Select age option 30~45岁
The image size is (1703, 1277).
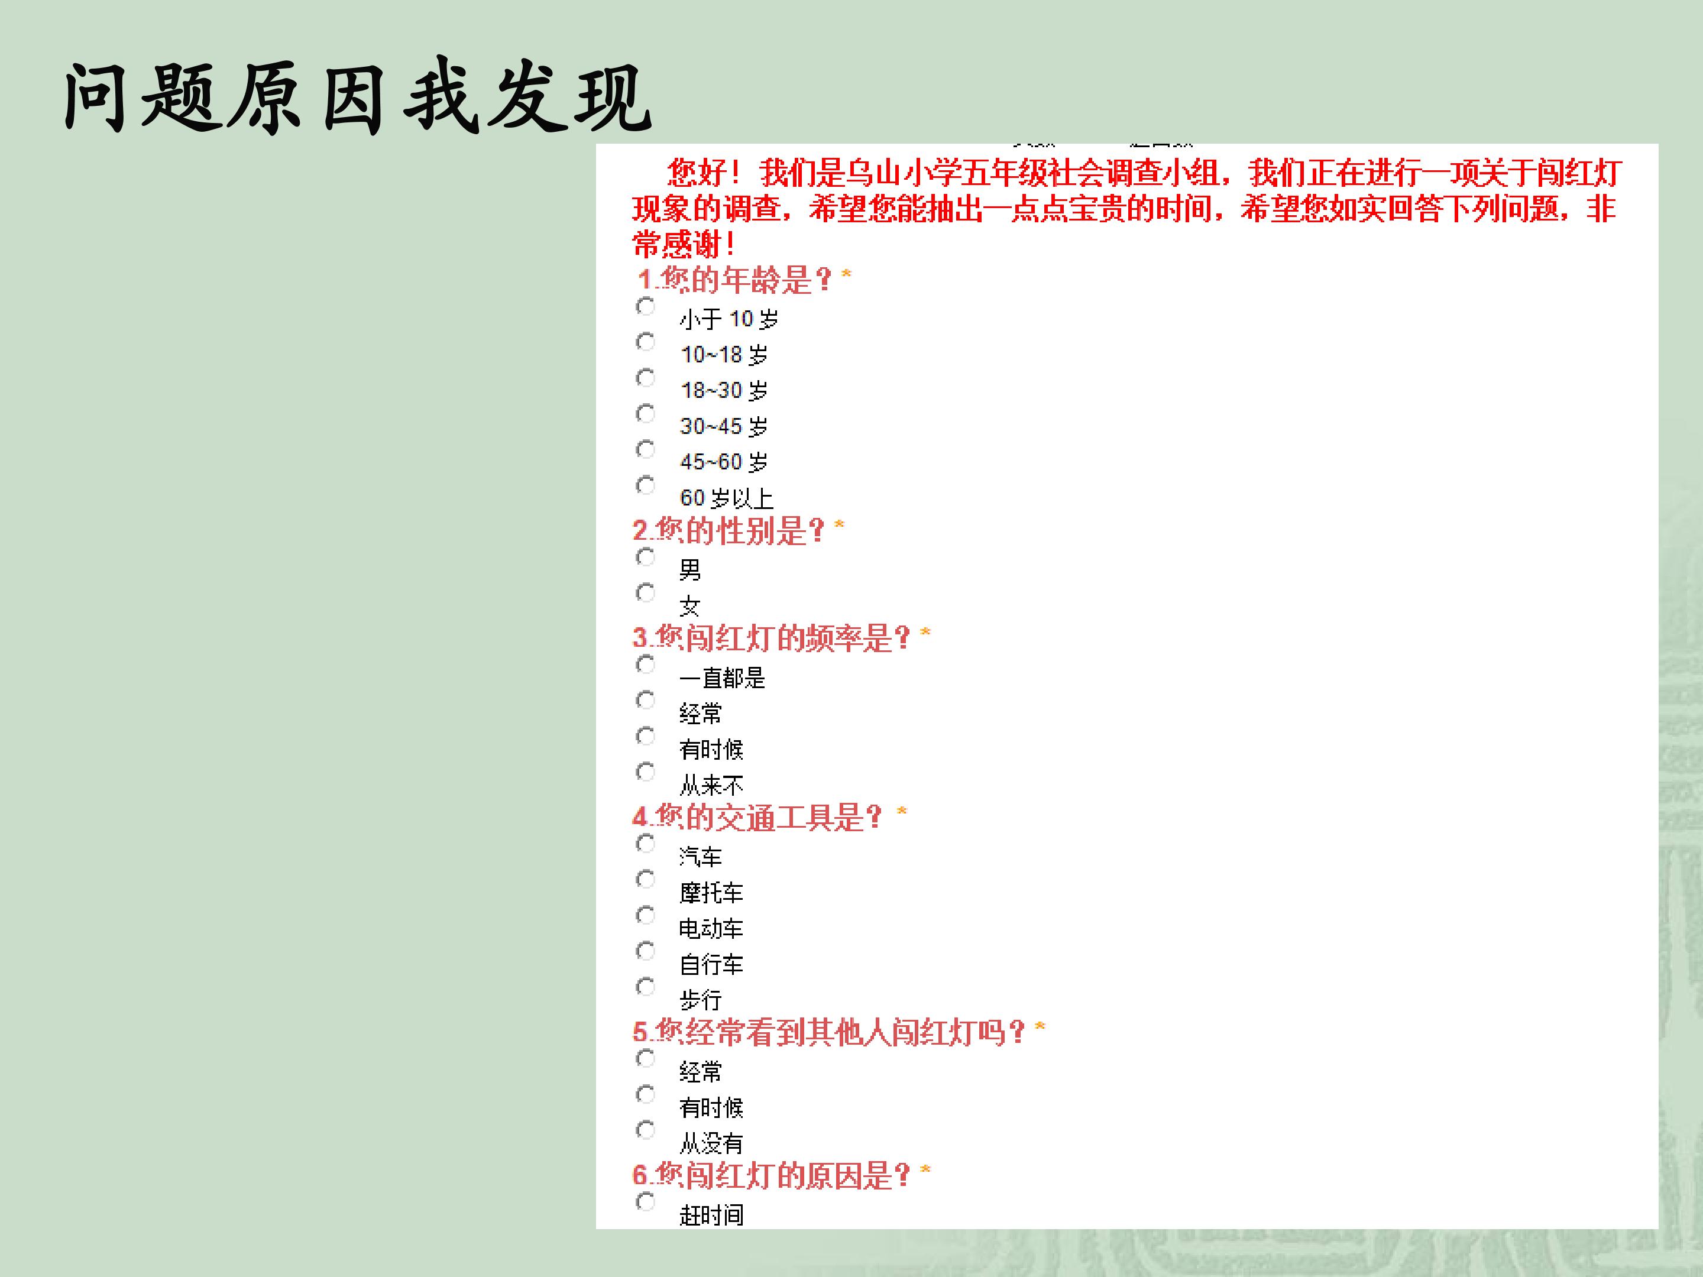click(645, 414)
